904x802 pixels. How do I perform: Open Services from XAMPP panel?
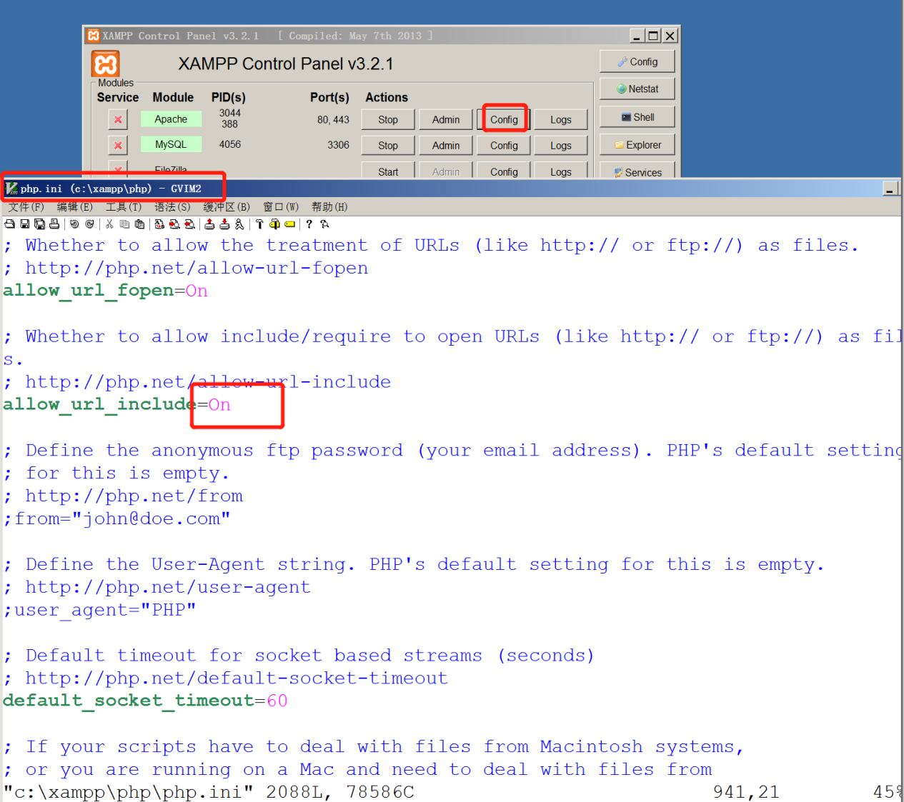[x=637, y=171]
